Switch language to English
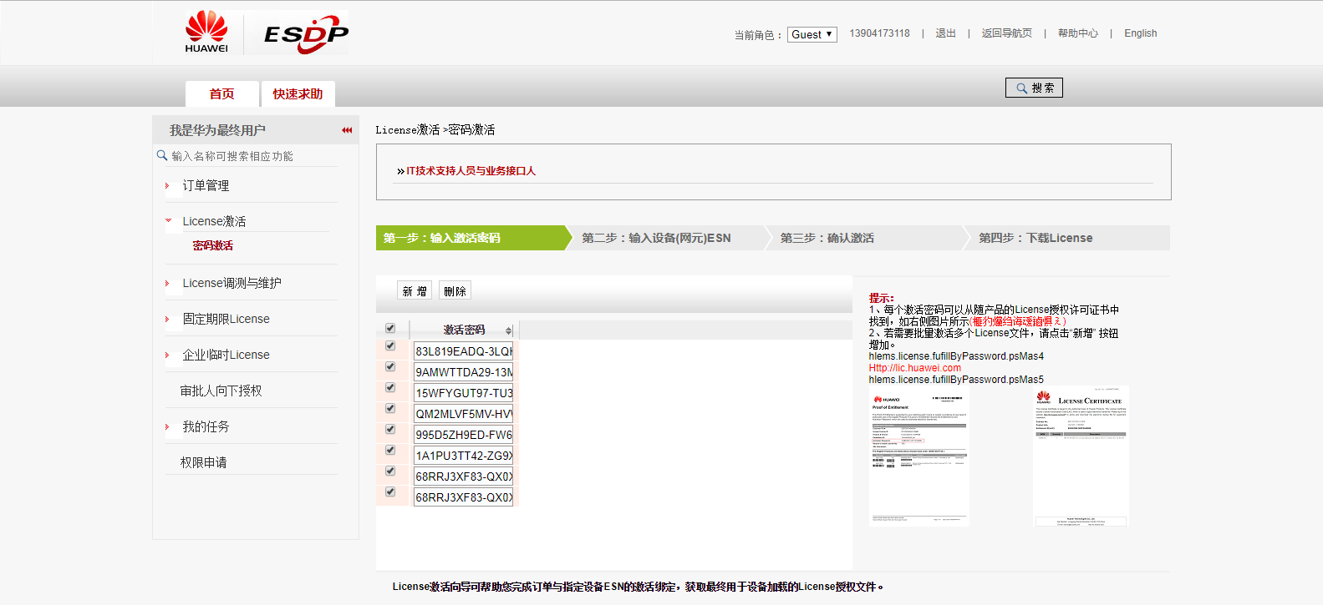Screen dimensions: 1323x605 [1140, 33]
